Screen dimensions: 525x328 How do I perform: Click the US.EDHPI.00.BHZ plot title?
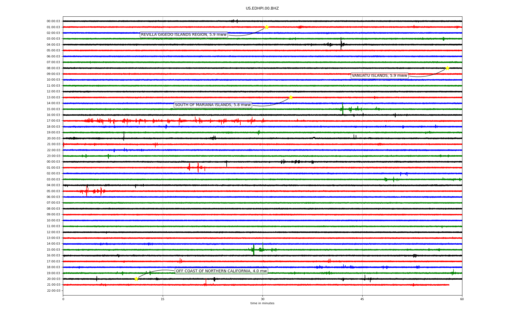(x=262, y=8)
